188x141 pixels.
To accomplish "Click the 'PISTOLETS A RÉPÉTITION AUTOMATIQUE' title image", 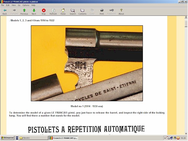I will [86, 129].
